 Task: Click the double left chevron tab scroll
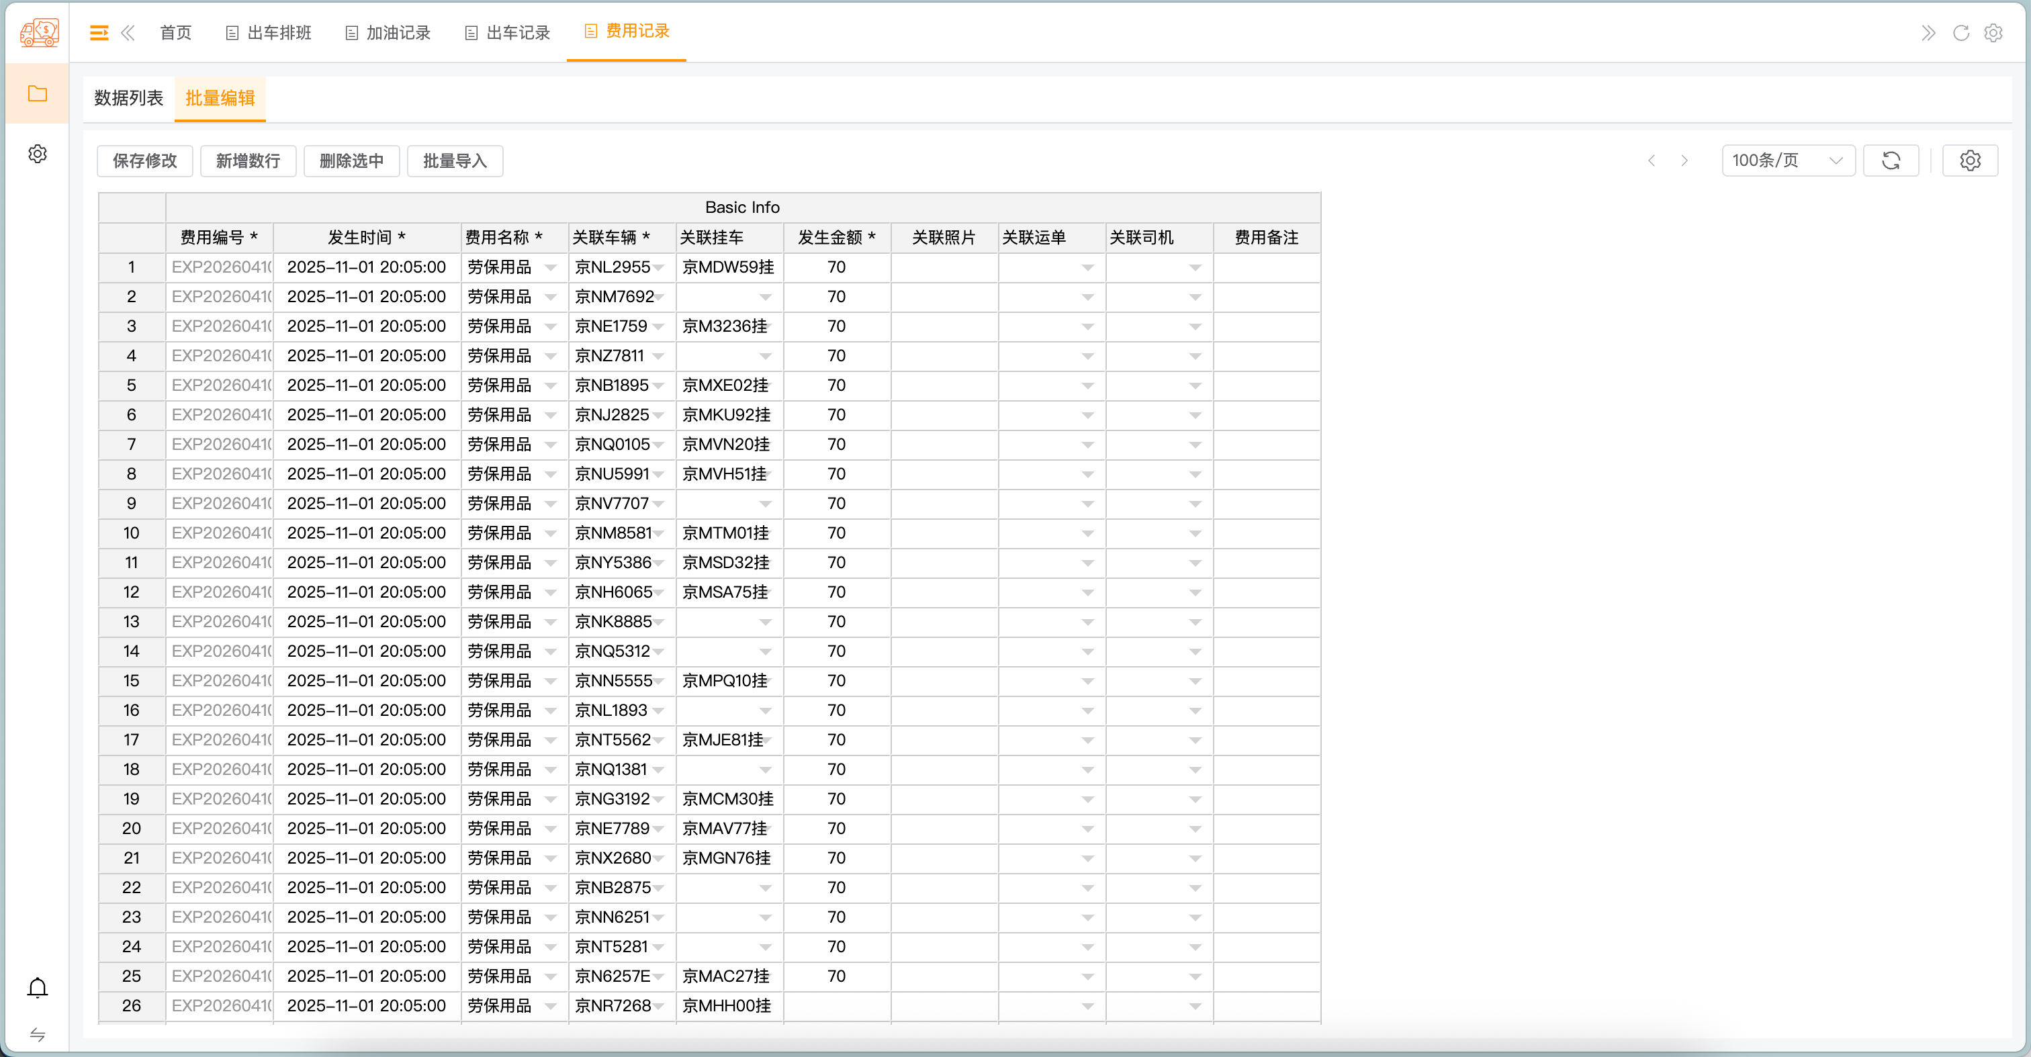click(128, 32)
